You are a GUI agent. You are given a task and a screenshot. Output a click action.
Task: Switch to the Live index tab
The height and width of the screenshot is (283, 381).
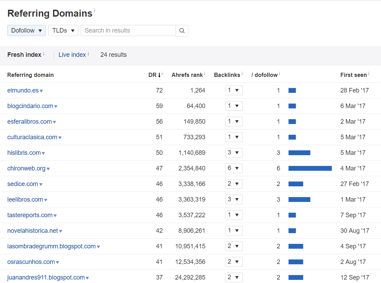(x=72, y=55)
